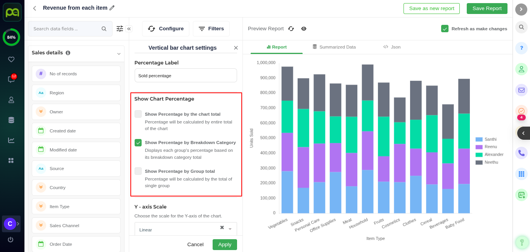This screenshot has width=530, height=252.
Task: Click the refresh icon next to Preview Report
Action: click(291, 29)
